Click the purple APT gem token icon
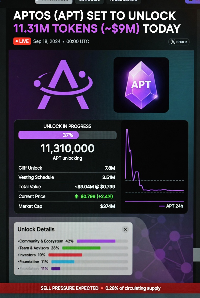Viewport: 200px width, 298px height. pos(141,85)
